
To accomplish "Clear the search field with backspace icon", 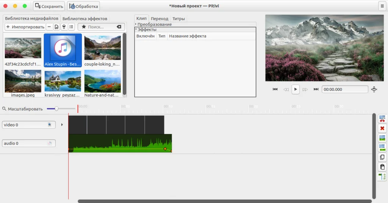I will (x=119, y=27).
